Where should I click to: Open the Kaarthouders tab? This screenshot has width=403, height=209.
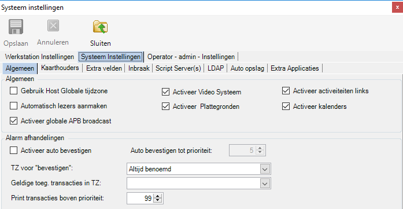(60, 68)
